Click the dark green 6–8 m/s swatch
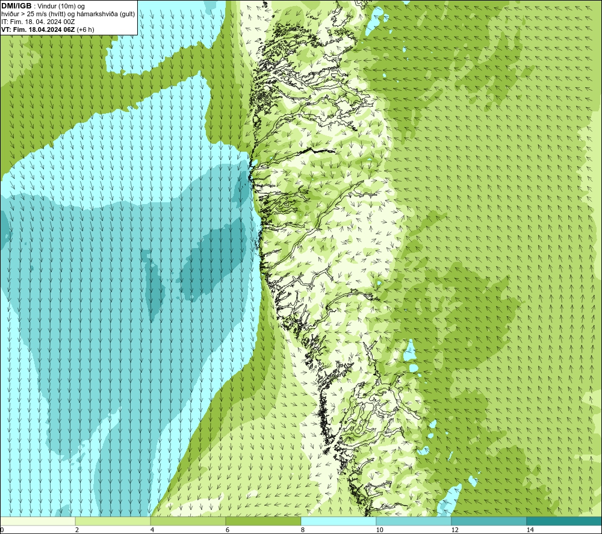Viewport: 602px width, 534px height. [x=264, y=521]
